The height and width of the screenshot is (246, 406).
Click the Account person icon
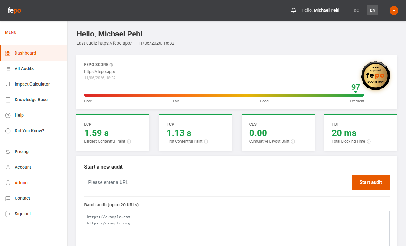pyautogui.click(x=8, y=167)
